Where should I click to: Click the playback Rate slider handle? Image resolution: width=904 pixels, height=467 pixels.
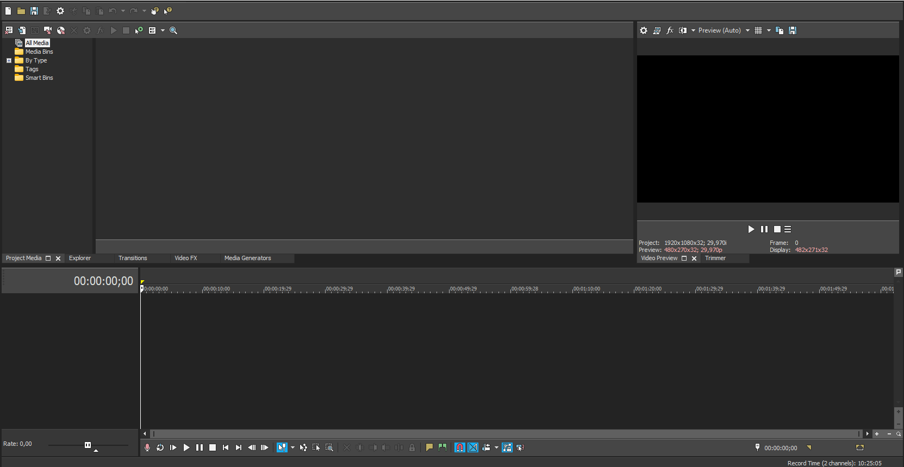(88, 445)
